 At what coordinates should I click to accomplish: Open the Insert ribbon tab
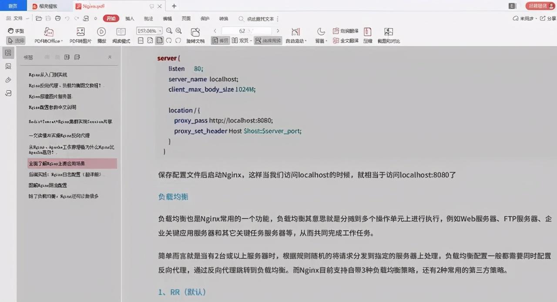pyautogui.click(x=130, y=18)
